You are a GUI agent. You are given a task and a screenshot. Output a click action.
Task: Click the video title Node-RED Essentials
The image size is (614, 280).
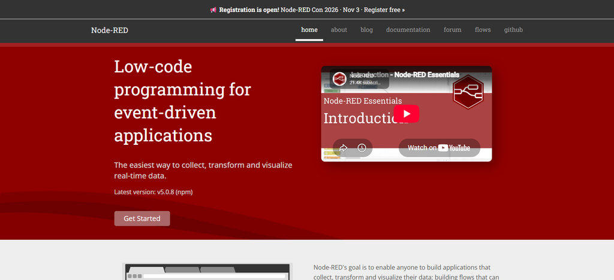[x=405, y=75]
